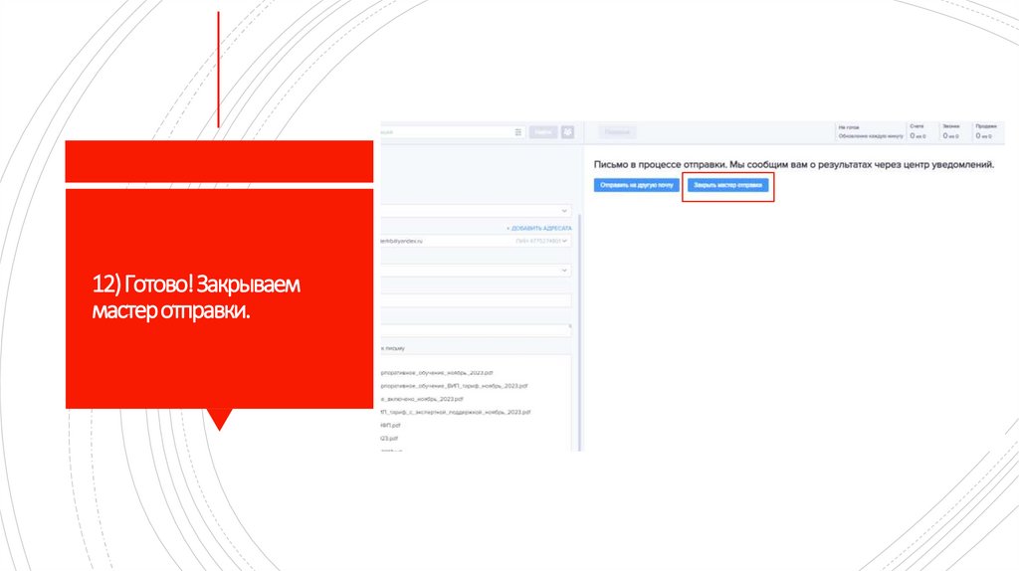The width and height of the screenshot is (1019, 571).
Task: Click the textarea with resize handle above attachments
Action: click(476, 330)
